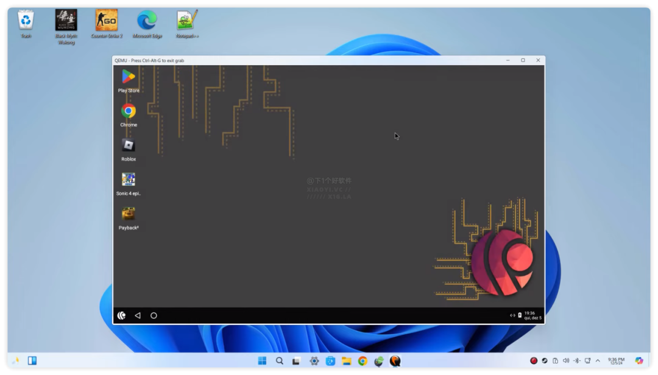Image resolution: width=658 pixels, height=375 pixels.
Task: Click the Windows taskbar search icon
Action: coord(280,361)
